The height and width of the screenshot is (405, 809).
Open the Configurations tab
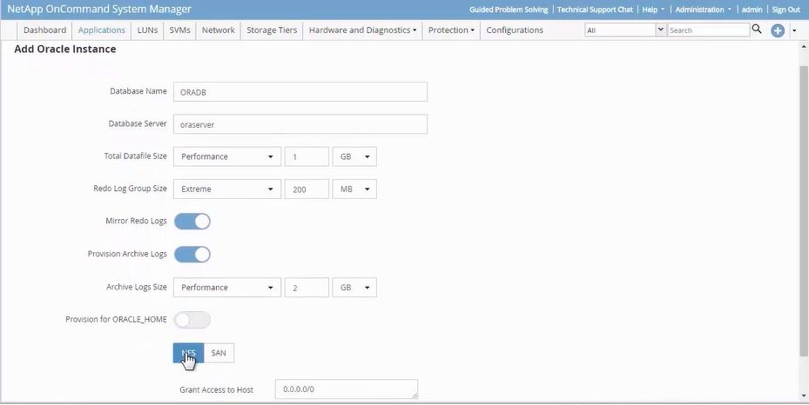(x=515, y=30)
